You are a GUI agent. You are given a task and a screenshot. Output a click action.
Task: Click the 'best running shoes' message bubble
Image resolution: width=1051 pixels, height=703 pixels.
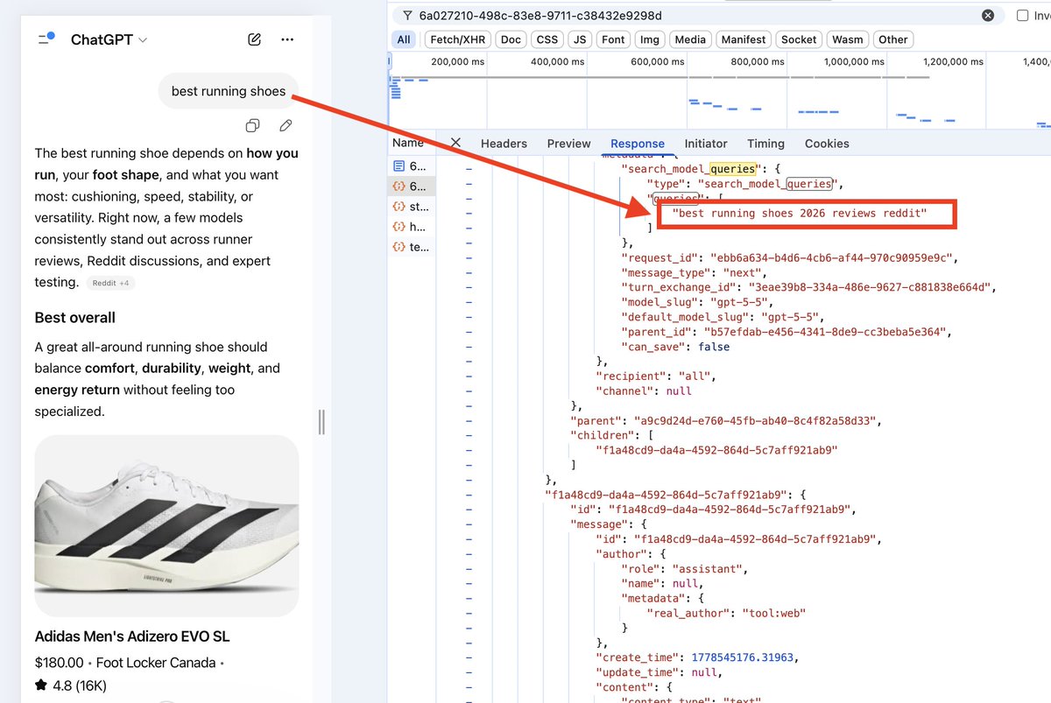[x=229, y=91]
